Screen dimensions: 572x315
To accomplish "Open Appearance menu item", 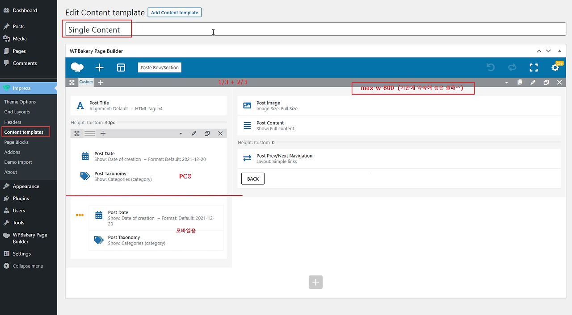I will (x=29, y=186).
